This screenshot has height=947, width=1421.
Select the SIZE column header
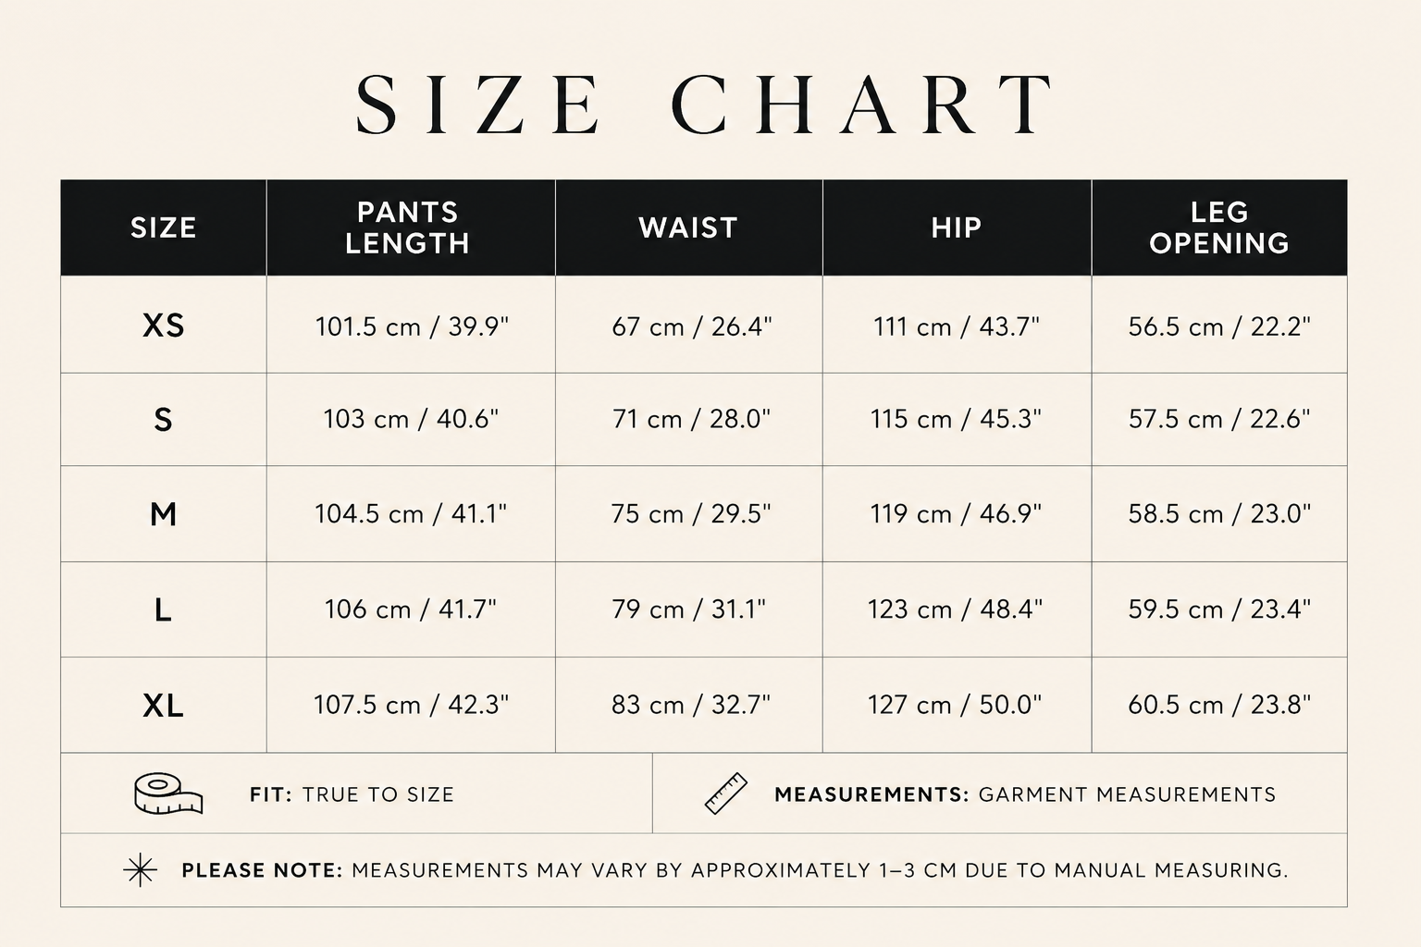click(164, 228)
